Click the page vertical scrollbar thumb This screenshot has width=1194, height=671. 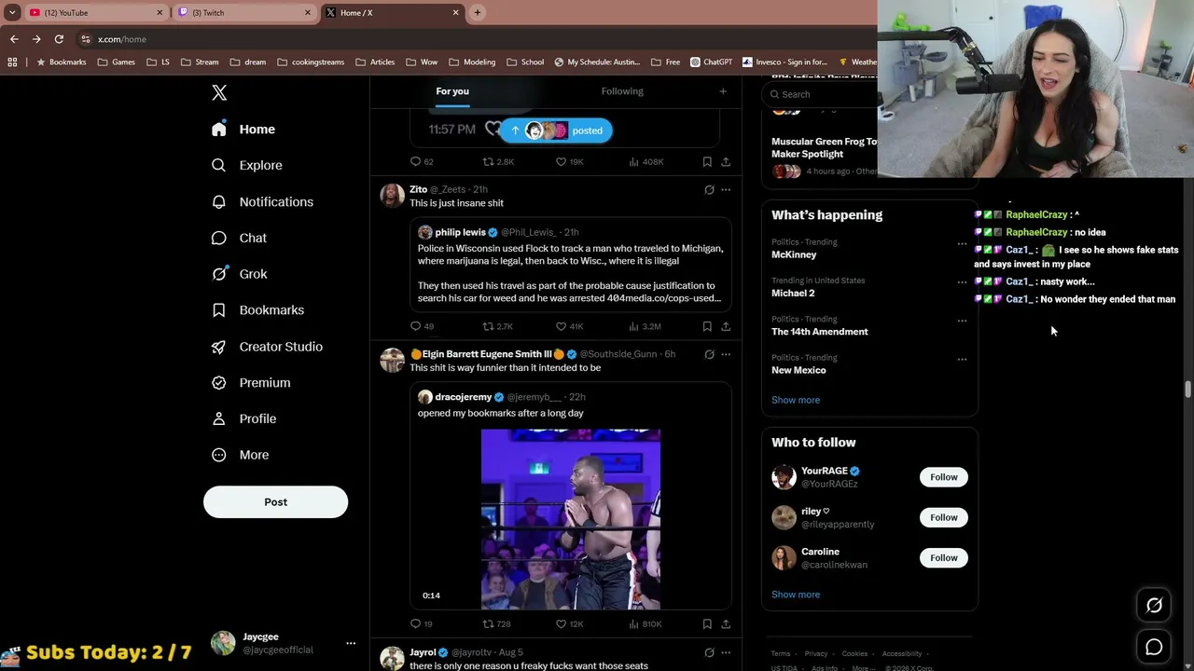point(1187,389)
